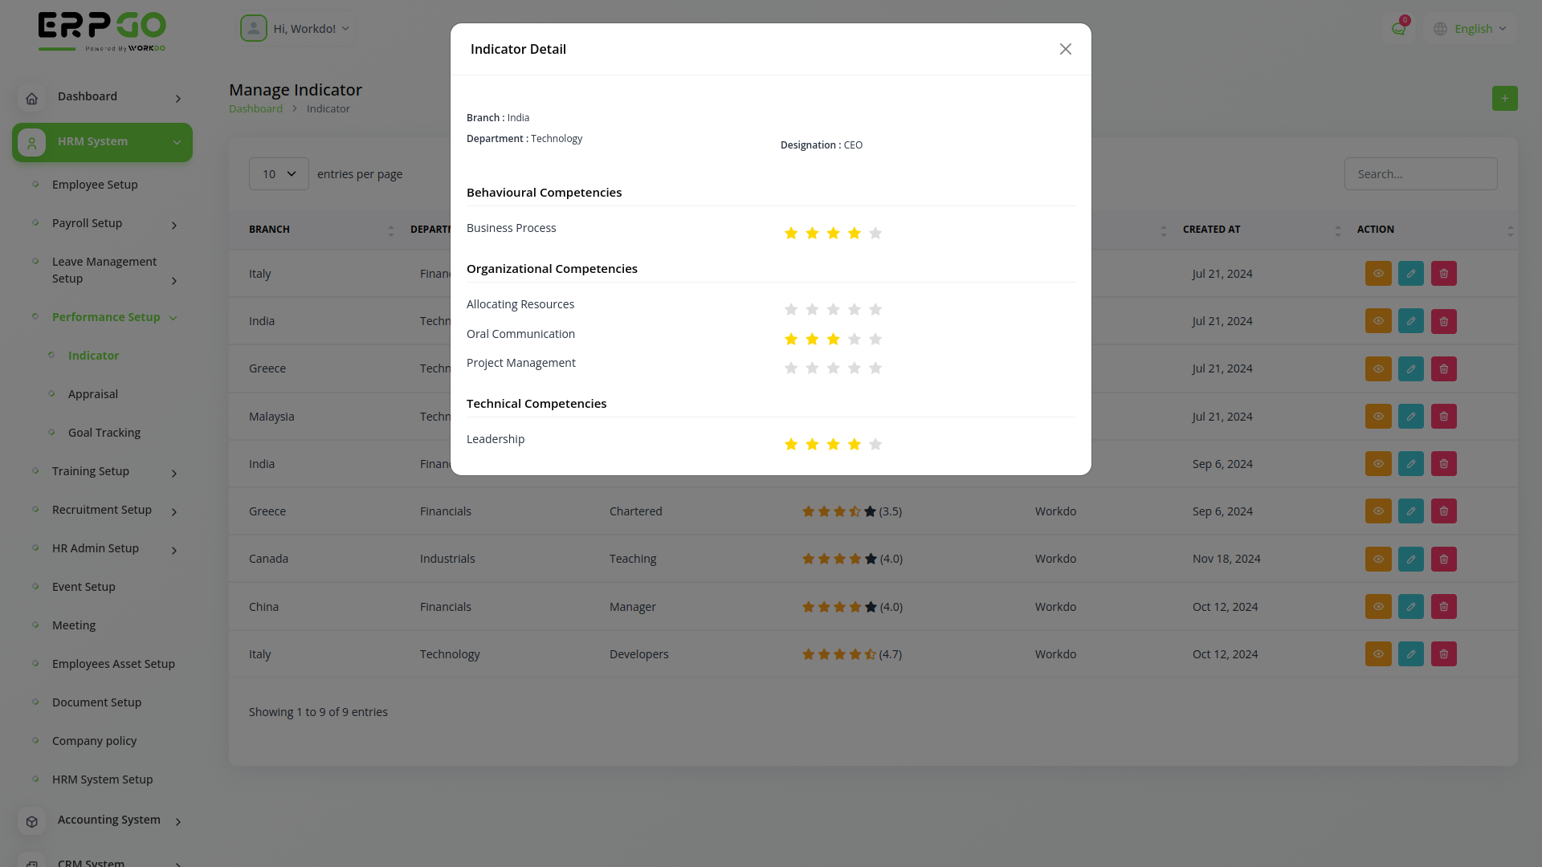This screenshot has width=1542, height=867.
Task: Open the notifications bell
Action: (x=1398, y=27)
